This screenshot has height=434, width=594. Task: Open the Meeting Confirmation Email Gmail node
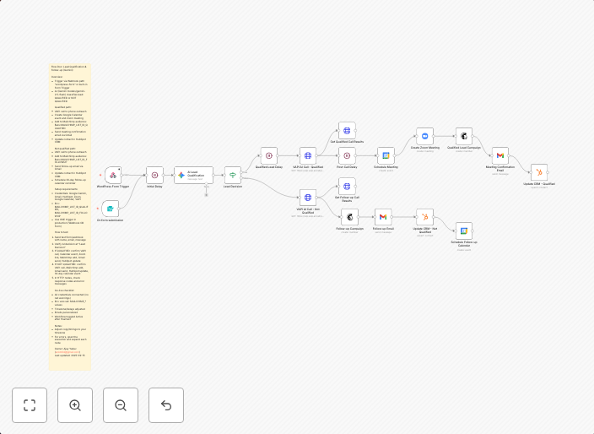click(500, 155)
